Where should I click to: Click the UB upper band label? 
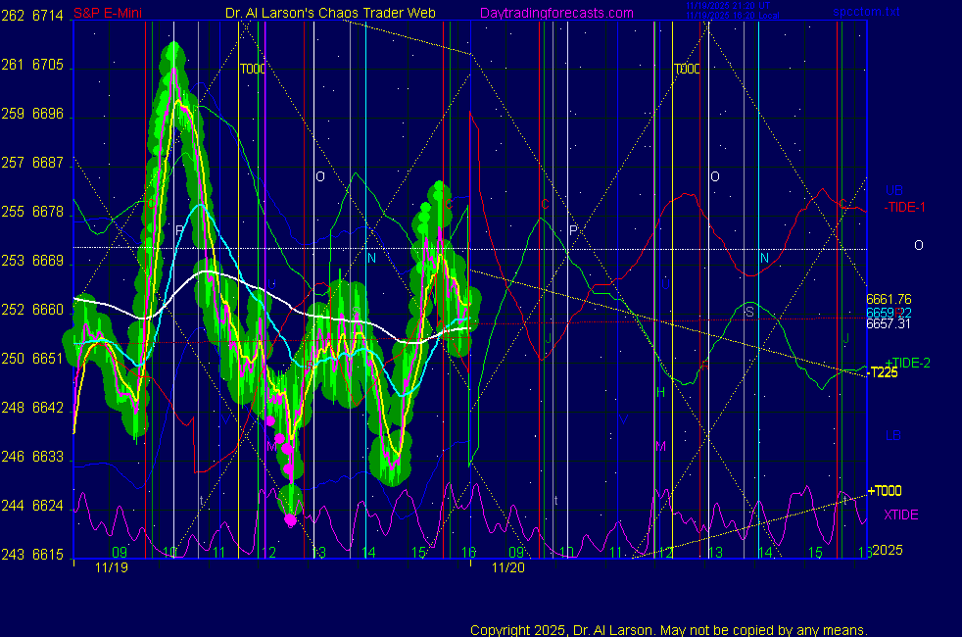coord(893,190)
